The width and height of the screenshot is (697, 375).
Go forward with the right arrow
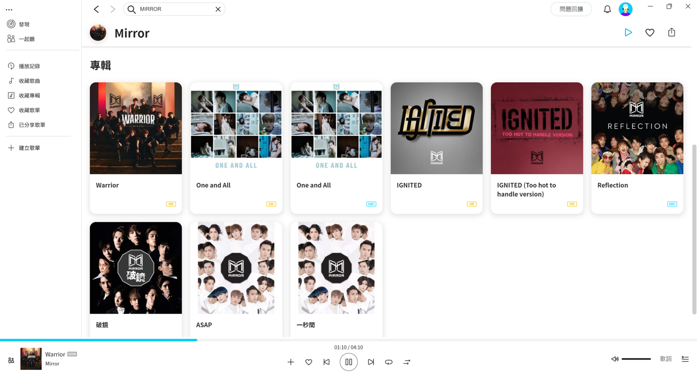point(113,9)
